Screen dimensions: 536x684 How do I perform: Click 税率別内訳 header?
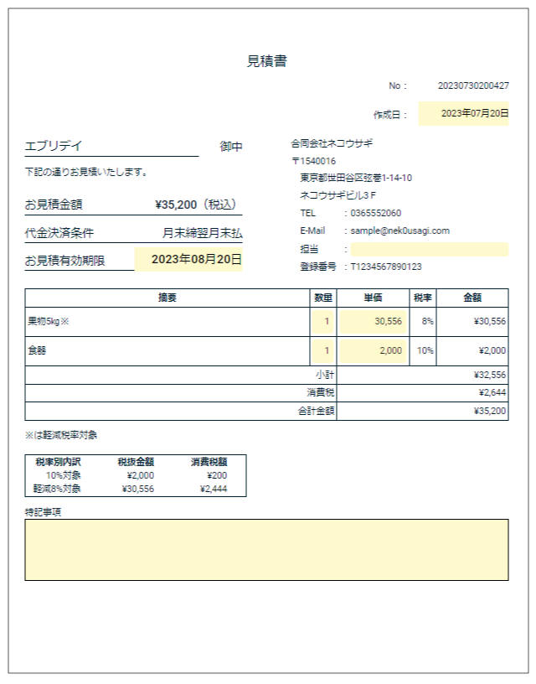58,462
